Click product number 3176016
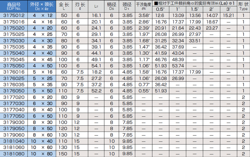The height and width of the screenshot is (157, 250). pos(14,72)
